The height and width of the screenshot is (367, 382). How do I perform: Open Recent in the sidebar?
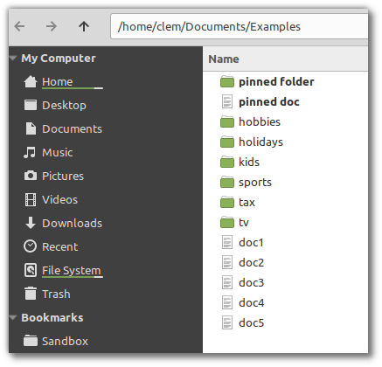click(x=60, y=247)
